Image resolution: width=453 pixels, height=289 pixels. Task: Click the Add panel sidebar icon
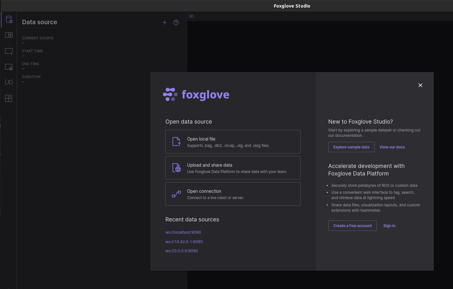[9, 51]
